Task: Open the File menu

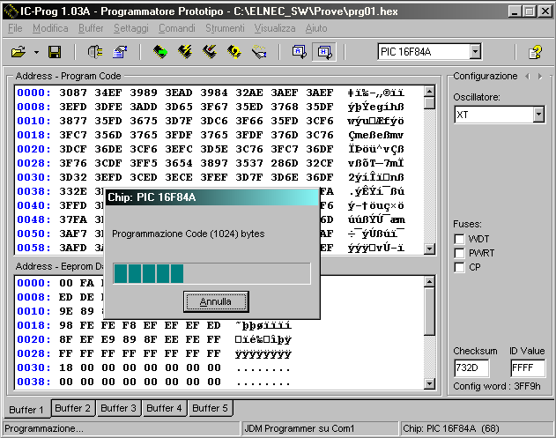Action: point(15,28)
